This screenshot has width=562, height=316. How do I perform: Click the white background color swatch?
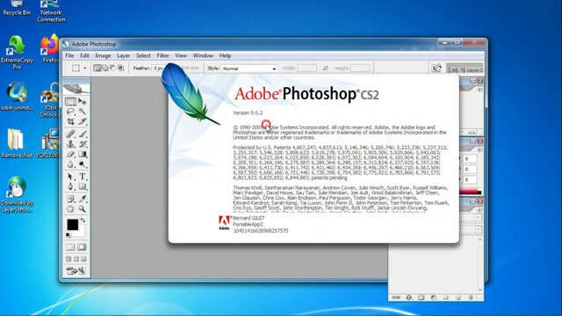(82, 233)
